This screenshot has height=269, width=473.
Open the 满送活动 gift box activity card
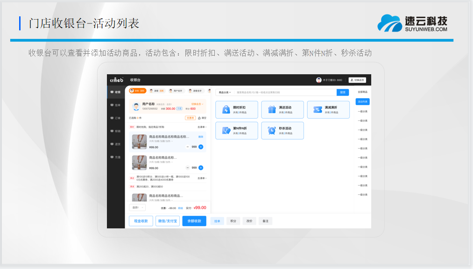pyautogui.click(x=282, y=110)
